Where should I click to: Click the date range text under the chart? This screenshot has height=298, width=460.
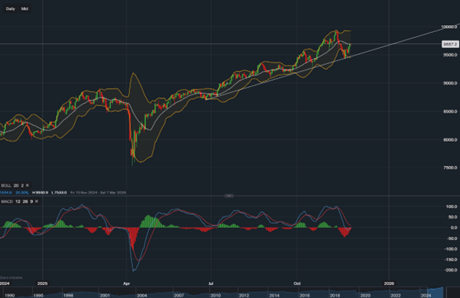click(99, 193)
